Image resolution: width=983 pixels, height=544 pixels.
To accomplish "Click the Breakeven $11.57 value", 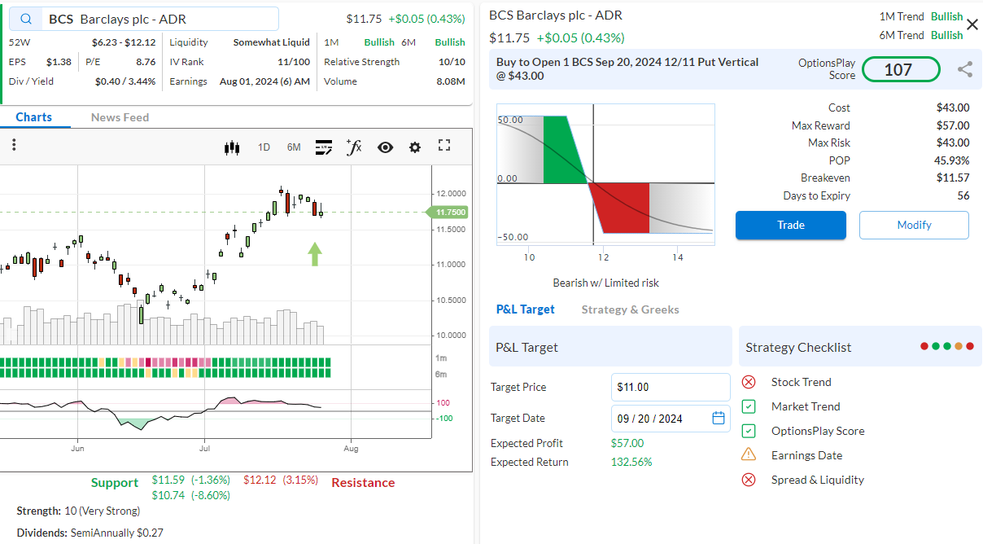I will tap(953, 178).
